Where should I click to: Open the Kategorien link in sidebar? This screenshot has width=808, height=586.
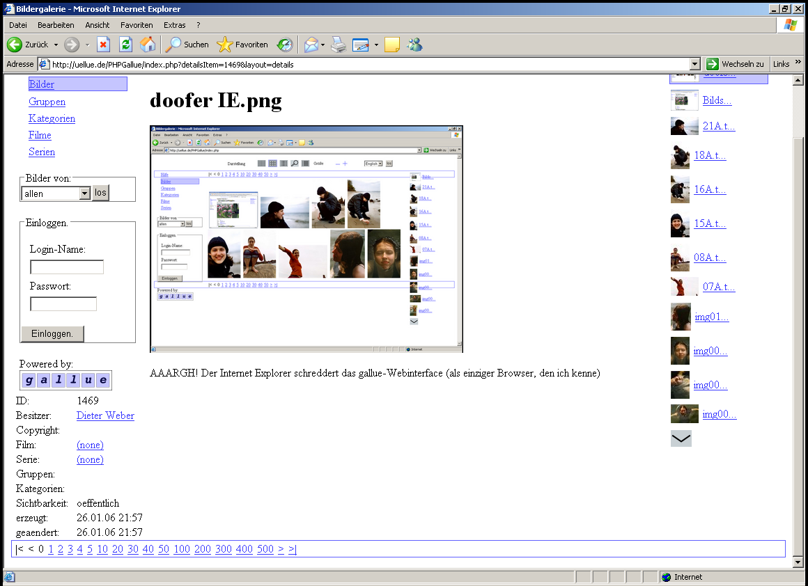tap(52, 118)
